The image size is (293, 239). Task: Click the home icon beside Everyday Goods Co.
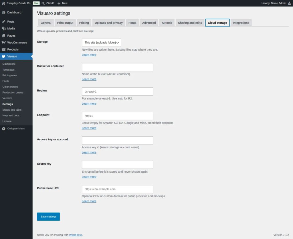point(3,3)
